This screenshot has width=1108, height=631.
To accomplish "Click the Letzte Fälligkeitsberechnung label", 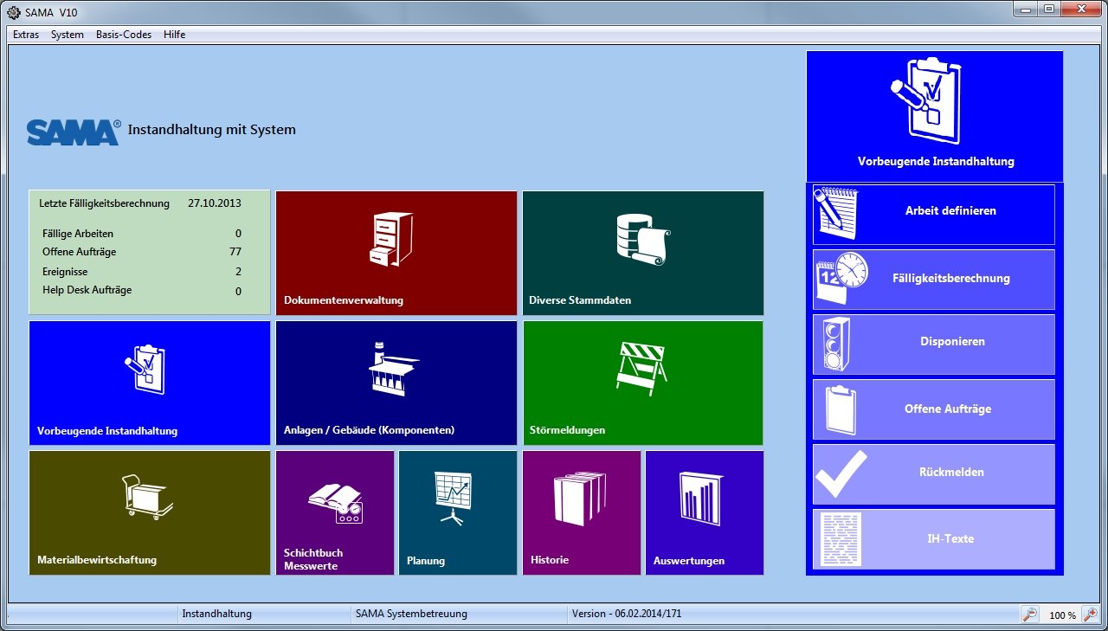I will pyautogui.click(x=104, y=204).
